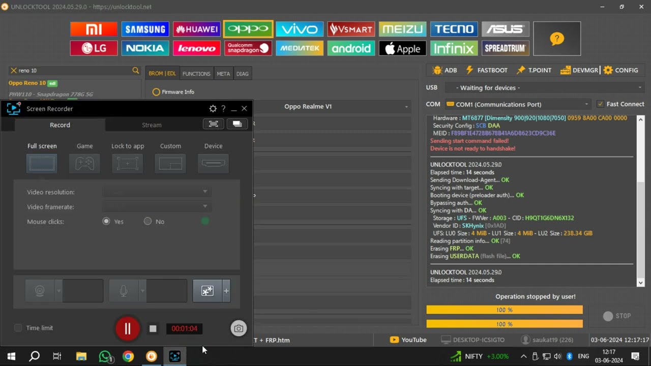
Task: Select the Qualcomm Snapdragon logo
Action: (x=248, y=48)
